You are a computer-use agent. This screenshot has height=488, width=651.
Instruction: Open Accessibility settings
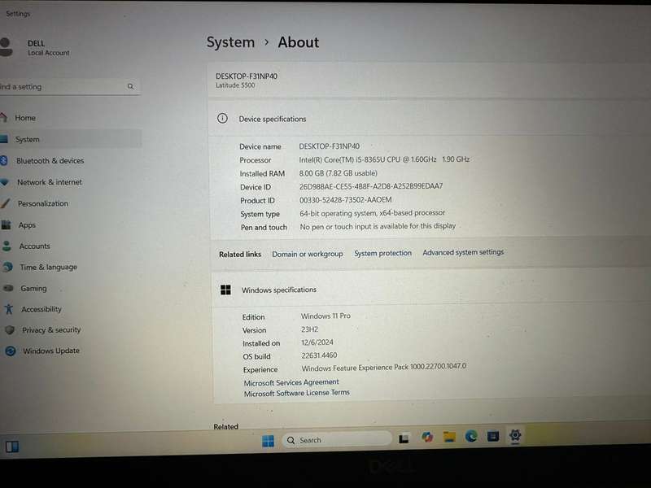42,309
